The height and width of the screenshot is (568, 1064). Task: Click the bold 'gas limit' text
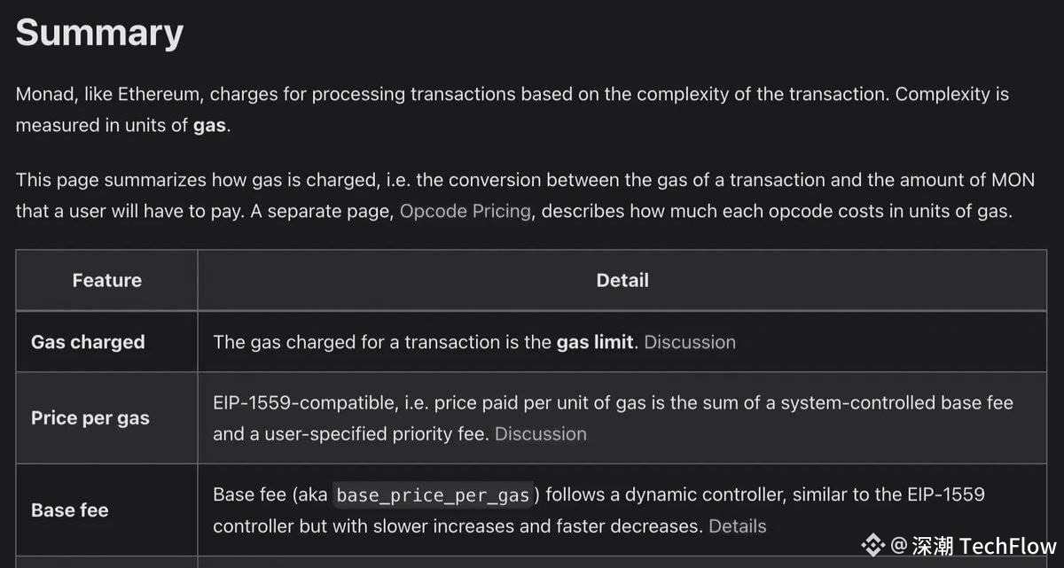(594, 342)
